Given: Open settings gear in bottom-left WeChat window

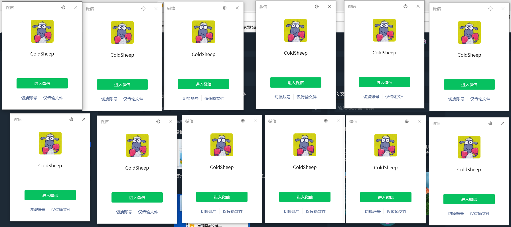Looking at the screenshot, I should [x=71, y=119].
